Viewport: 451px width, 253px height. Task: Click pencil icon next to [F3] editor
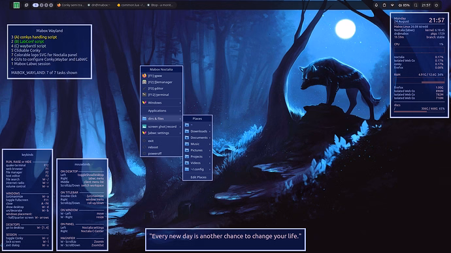point(144,88)
